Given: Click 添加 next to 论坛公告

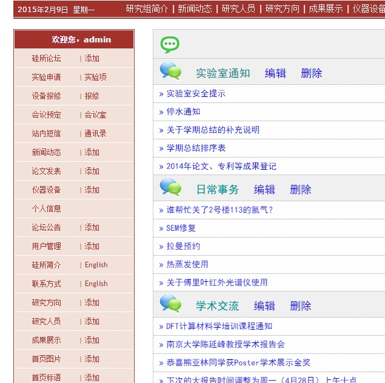Looking at the screenshot, I should coord(92,227).
